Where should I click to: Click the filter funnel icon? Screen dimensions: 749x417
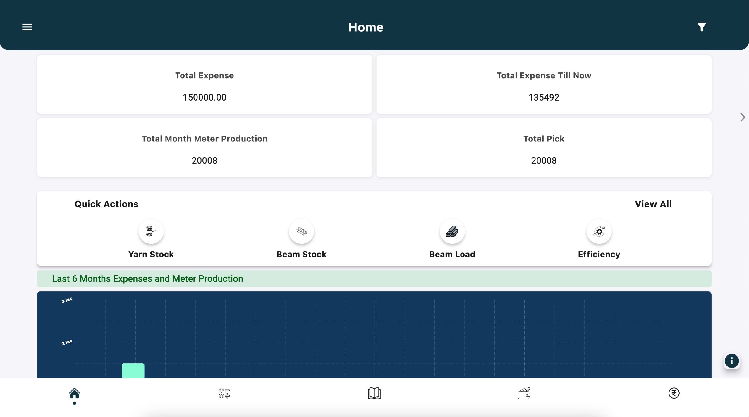[701, 27]
